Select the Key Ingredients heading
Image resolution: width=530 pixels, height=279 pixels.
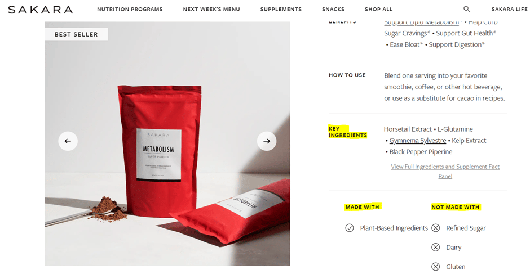348,132
